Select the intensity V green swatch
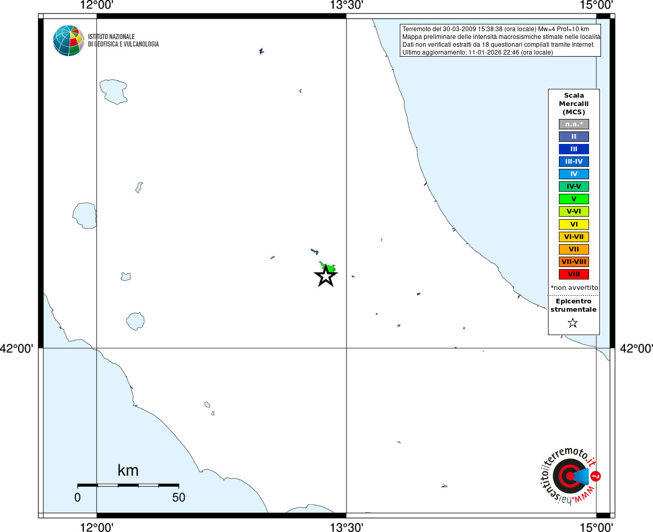The height and width of the screenshot is (532, 653). [574, 199]
